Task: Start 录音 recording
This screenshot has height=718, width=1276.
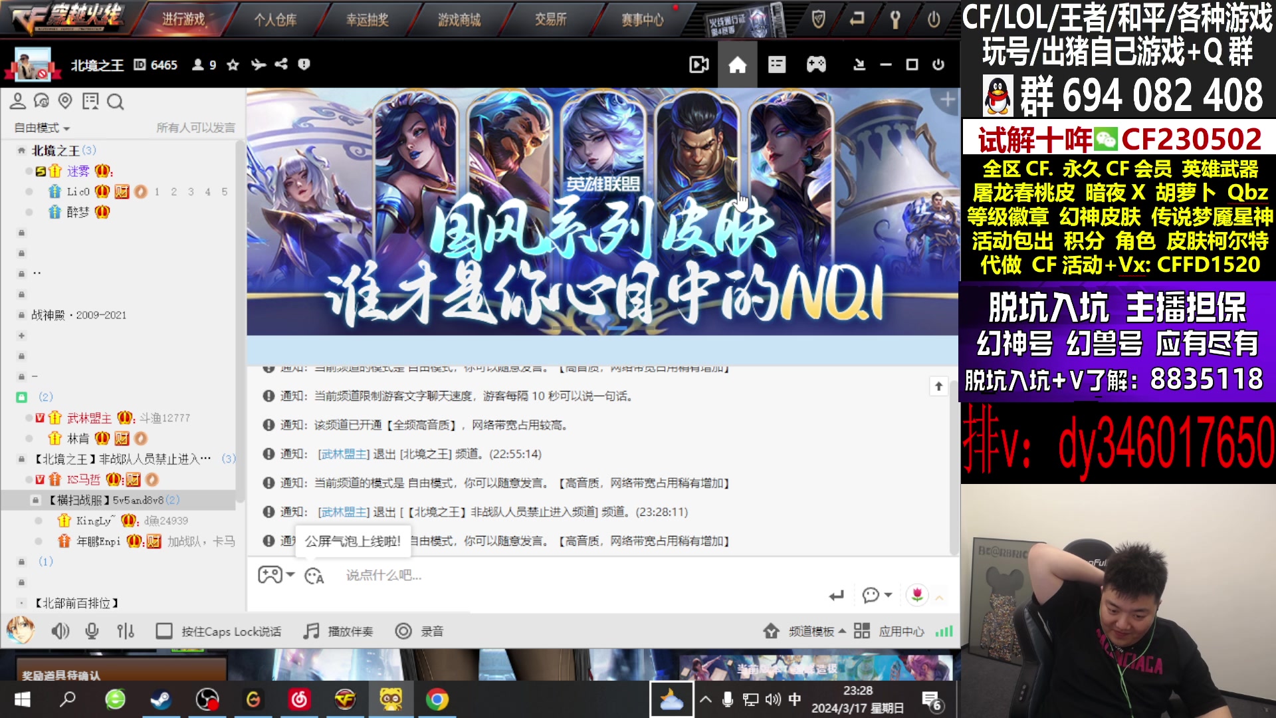Action: (419, 631)
